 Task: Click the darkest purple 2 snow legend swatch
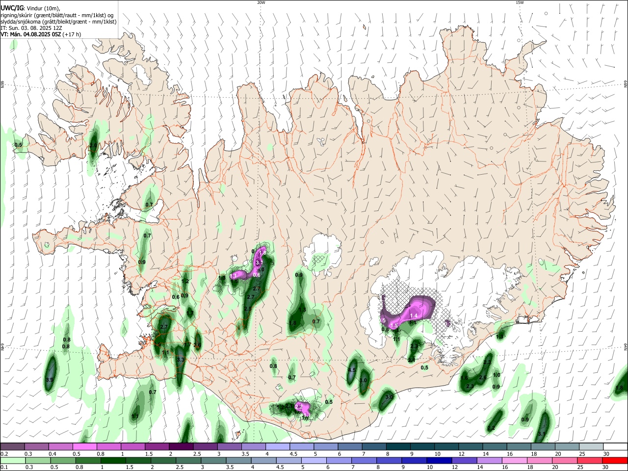pyautogui.click(x=181, y=447)
